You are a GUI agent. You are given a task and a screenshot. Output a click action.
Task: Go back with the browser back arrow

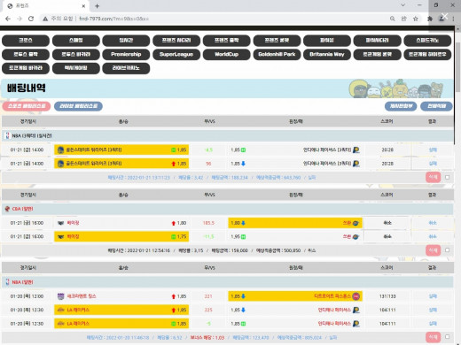[x=8, y=19]
